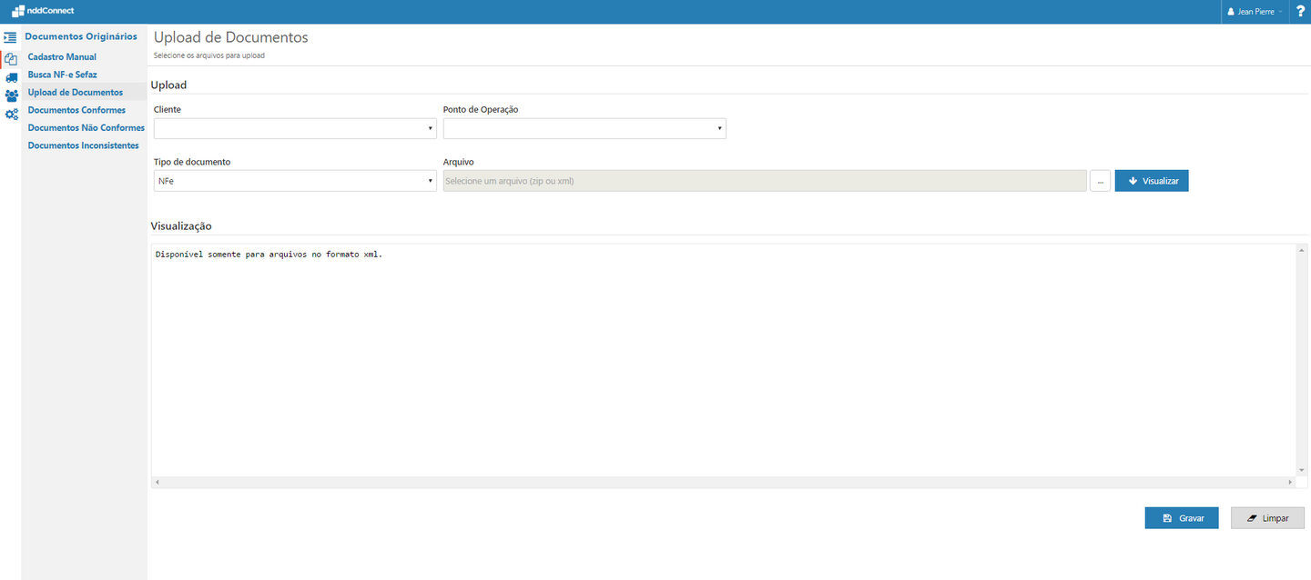Viewport: 1311px width, 580px height.
Task: Click the nddConnect logo
Action: [43, 12]
